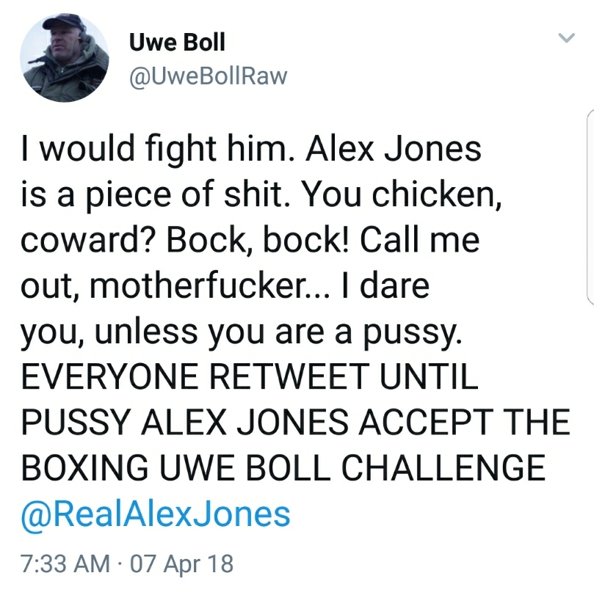Click the word "RETWEET" in the tweet
The width and height of the screenshot is (594, 595).
[x=289, y=376]
